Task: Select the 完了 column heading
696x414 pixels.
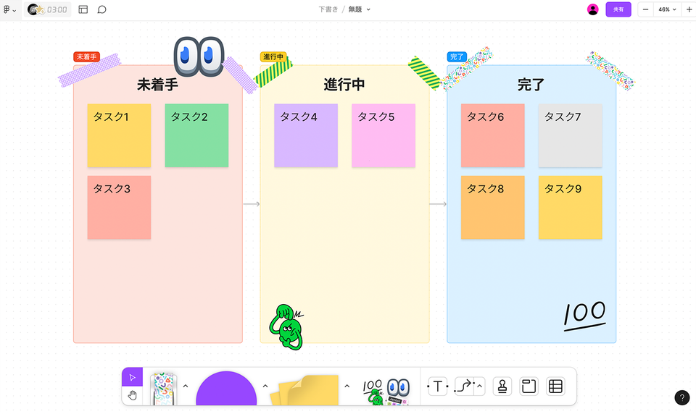Action: pos(531,84)
